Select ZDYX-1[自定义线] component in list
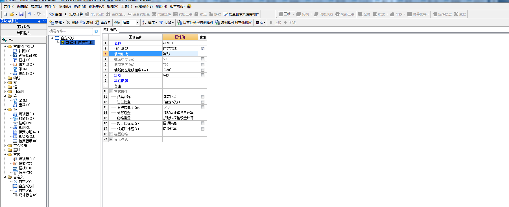The height and width of the screenshot is (207, 509). point(77,42)
